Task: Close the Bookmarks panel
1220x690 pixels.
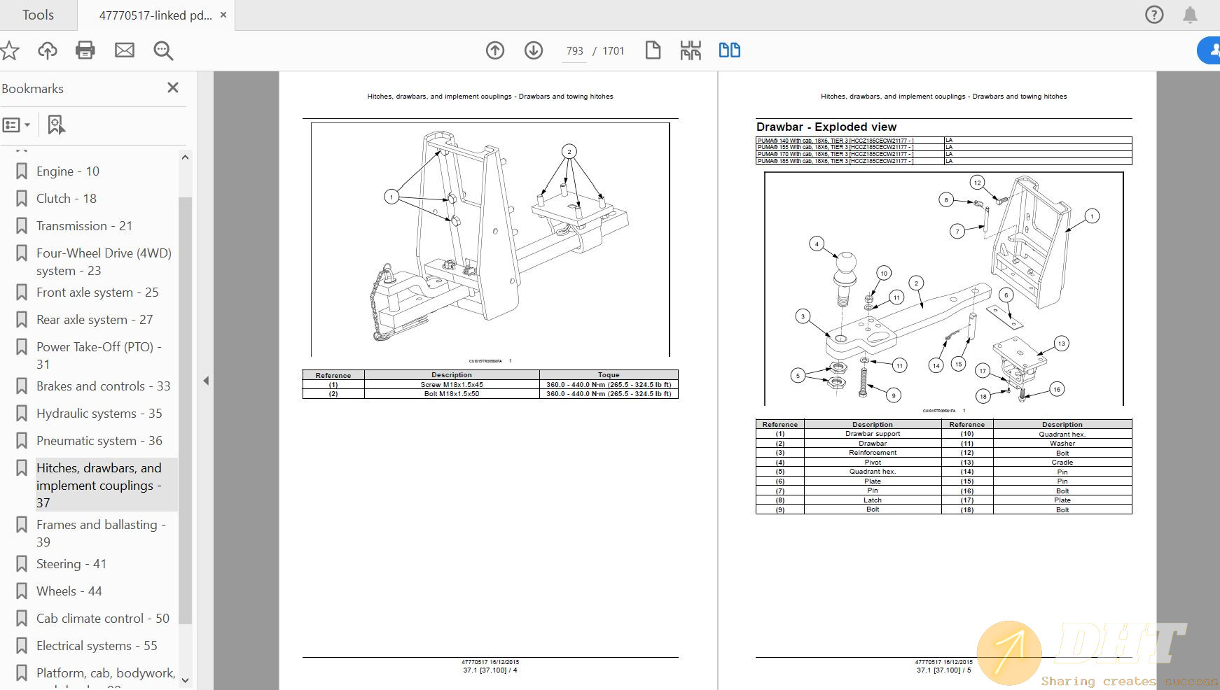Action: (173, 87)
